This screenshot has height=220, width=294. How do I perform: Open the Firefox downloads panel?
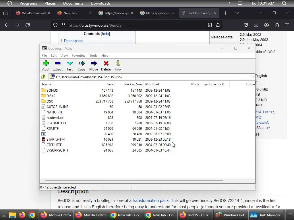256,25
